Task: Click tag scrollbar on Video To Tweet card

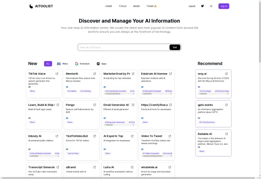Action: [x=157, y=156]
